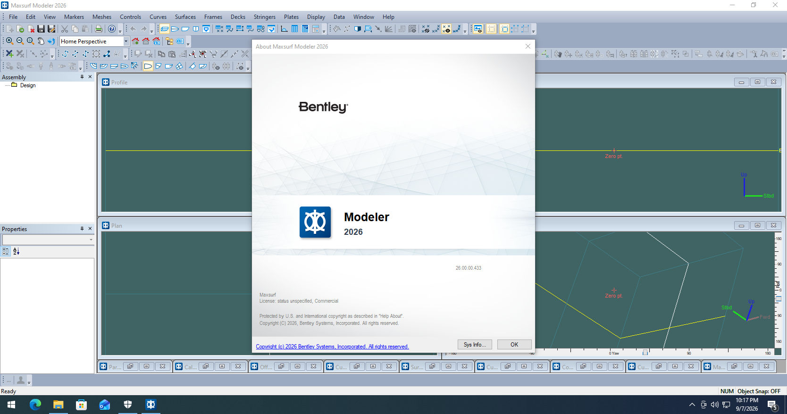Click the vertical slider handle right of Perspective view

coord(779,299)
